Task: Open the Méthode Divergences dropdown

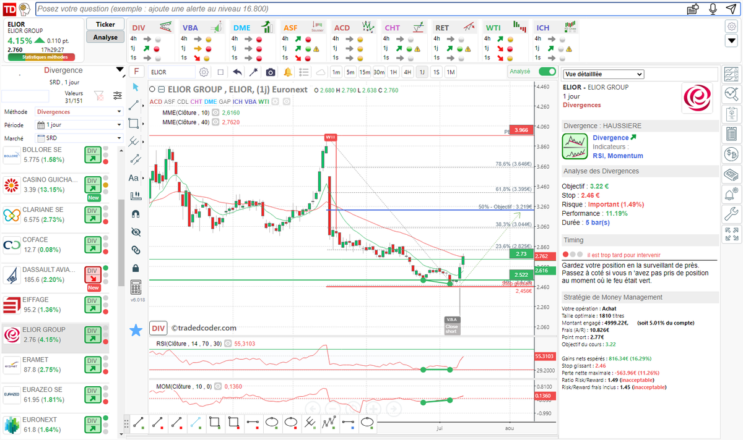Action: [x=79, y=112]
